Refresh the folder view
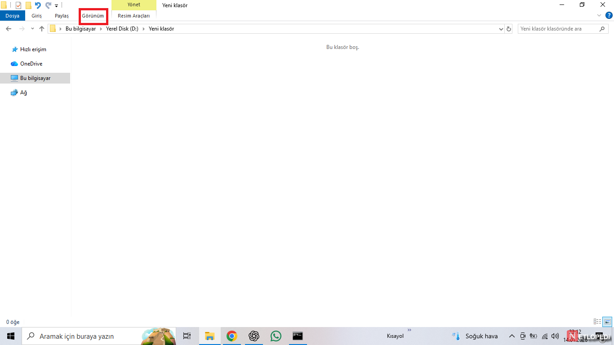The height and width of the screenshot is (345, 614). tap(509, 29)
